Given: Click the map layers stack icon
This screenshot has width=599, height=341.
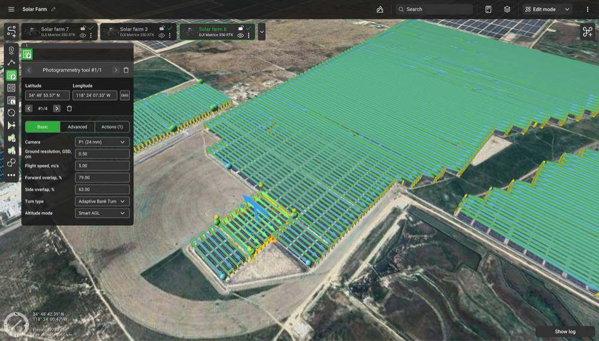Looking at the screenshot, I should coord(507,10).
